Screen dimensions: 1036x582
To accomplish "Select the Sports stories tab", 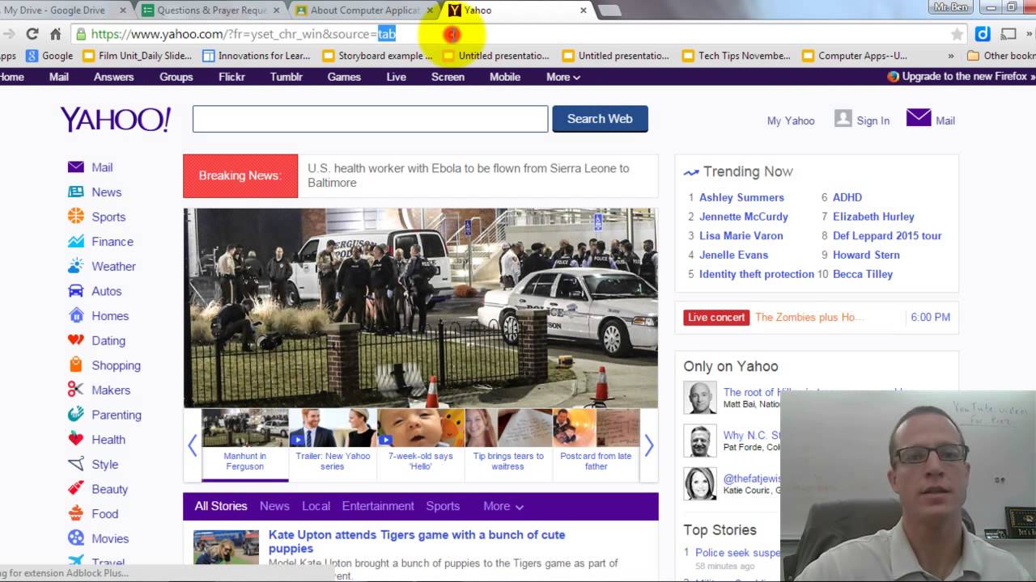I will tap(443, 506).
